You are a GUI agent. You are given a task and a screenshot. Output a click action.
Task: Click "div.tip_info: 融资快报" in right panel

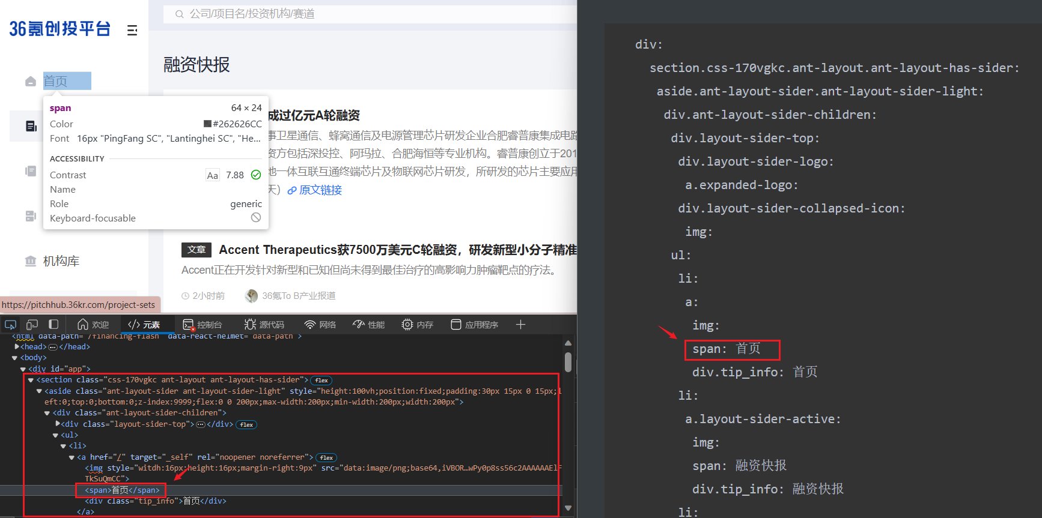pyautogui.click(x=767, y=489)
